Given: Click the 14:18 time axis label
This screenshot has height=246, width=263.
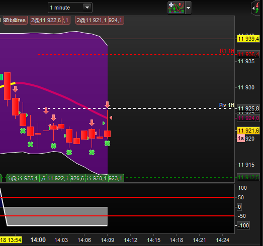Looking at the screenshot, I should (177, 240).
